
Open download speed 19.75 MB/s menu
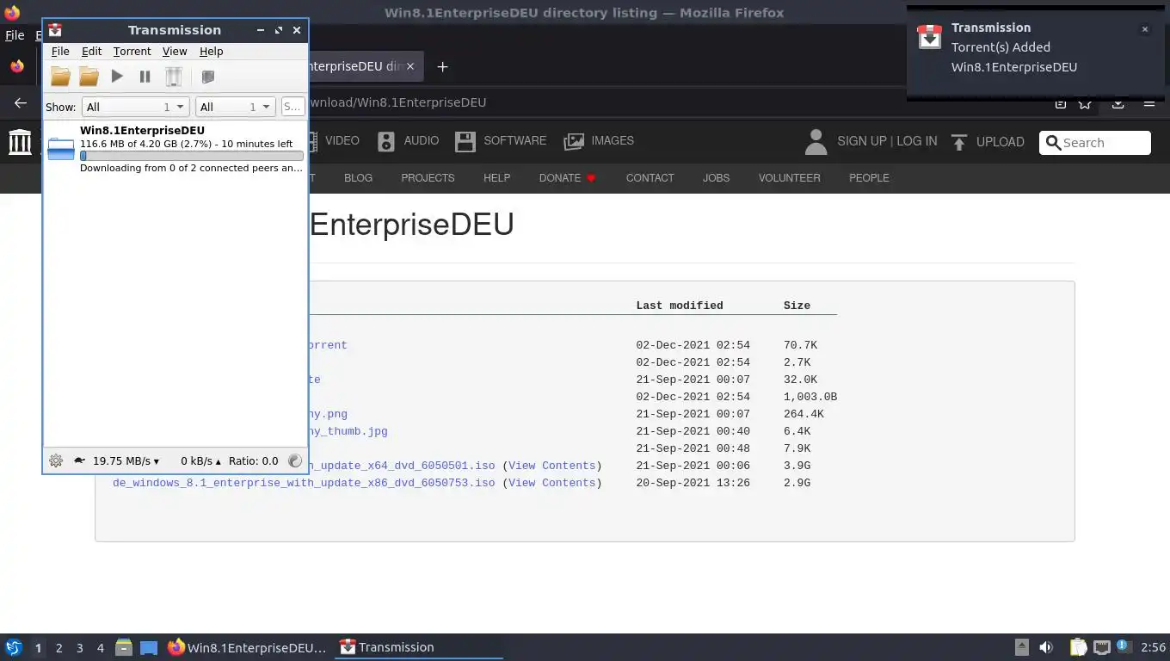[126, 460]
